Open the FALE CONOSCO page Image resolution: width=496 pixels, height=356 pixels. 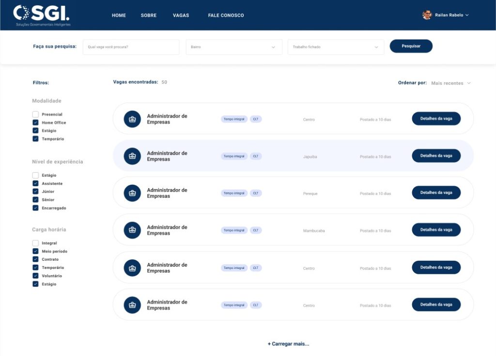(226, 15)
